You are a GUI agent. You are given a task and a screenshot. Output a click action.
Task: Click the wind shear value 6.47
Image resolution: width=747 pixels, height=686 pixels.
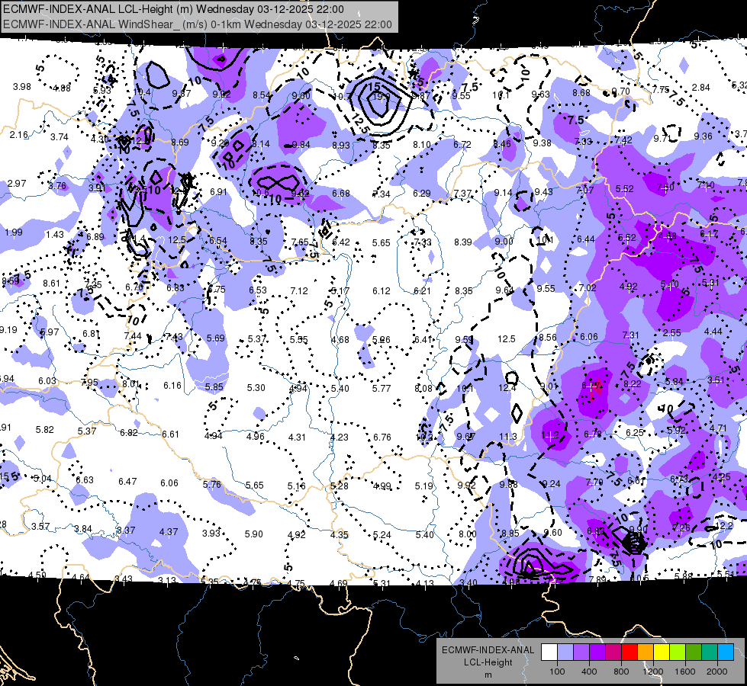pyautogui.click(x=127, y=481)
